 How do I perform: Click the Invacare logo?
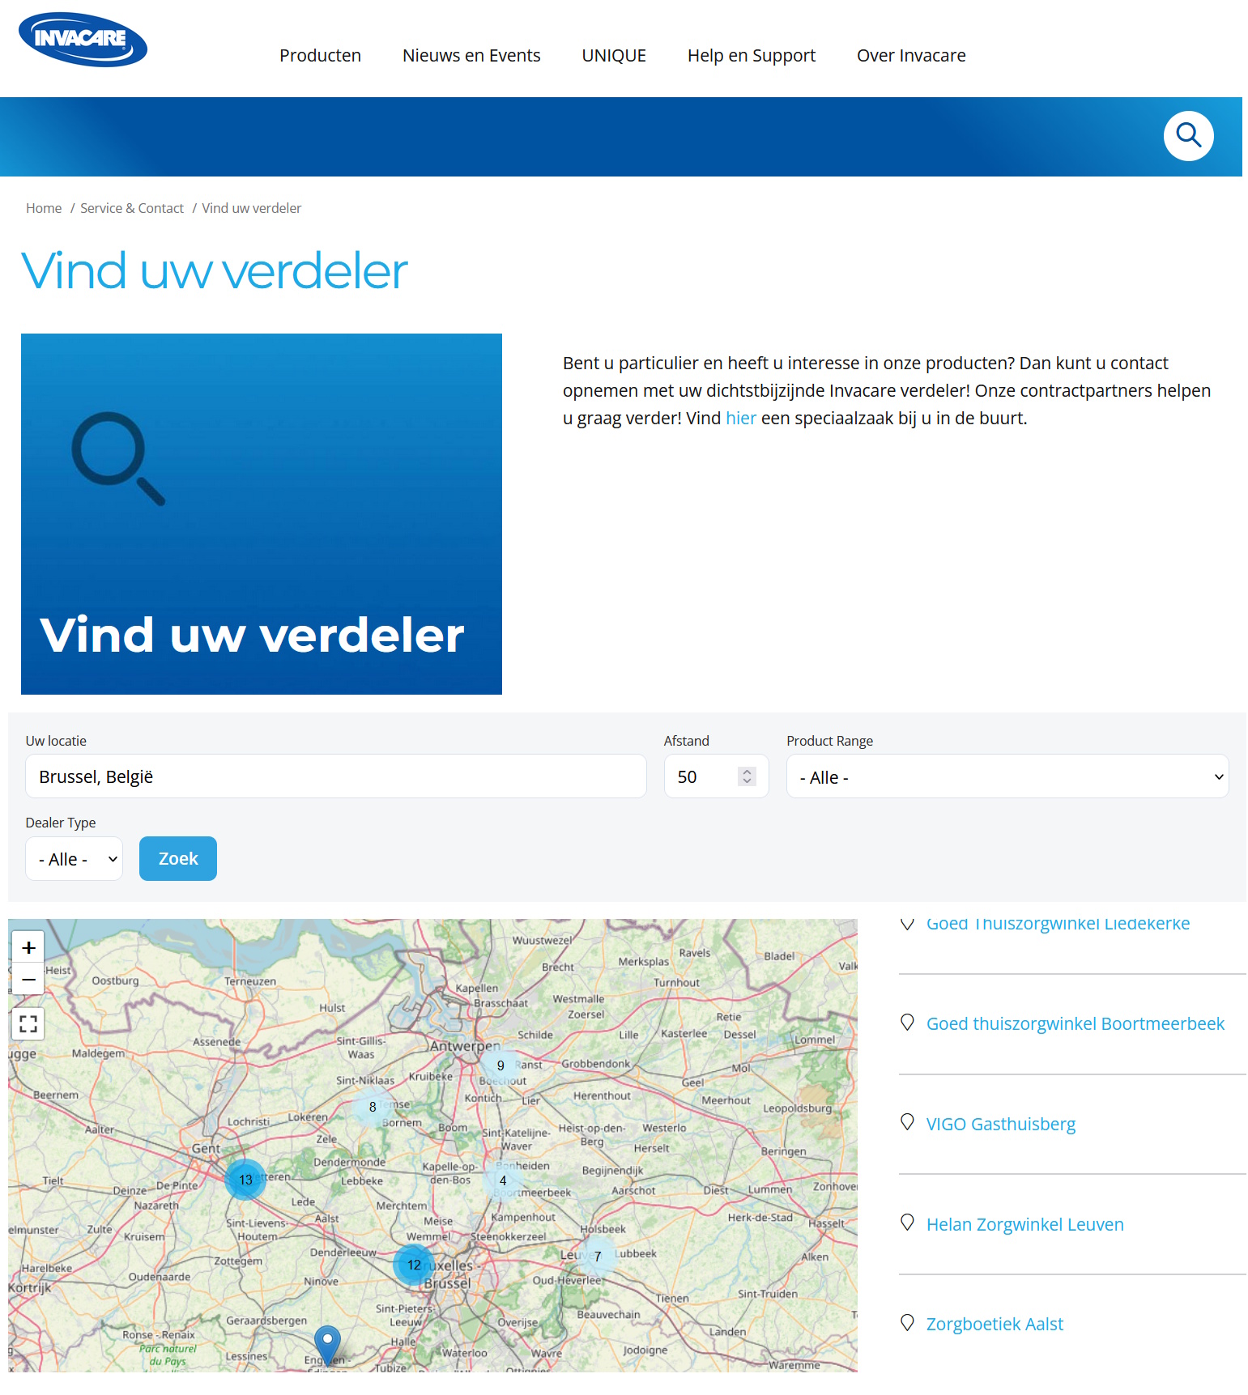point(83,40)
